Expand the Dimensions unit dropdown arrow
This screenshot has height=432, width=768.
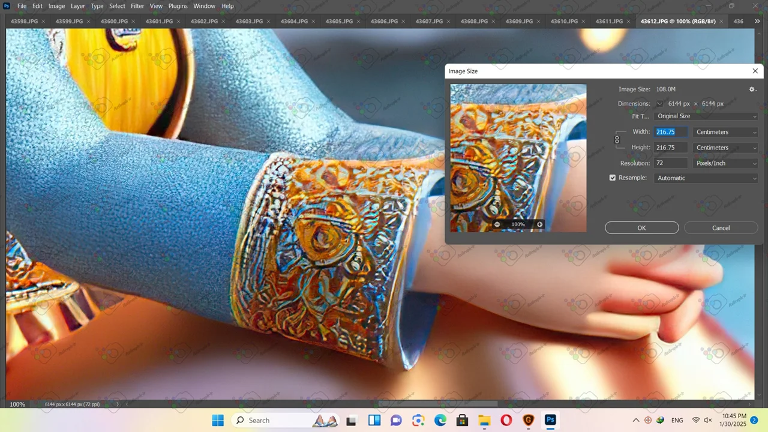tap(659, 104)
